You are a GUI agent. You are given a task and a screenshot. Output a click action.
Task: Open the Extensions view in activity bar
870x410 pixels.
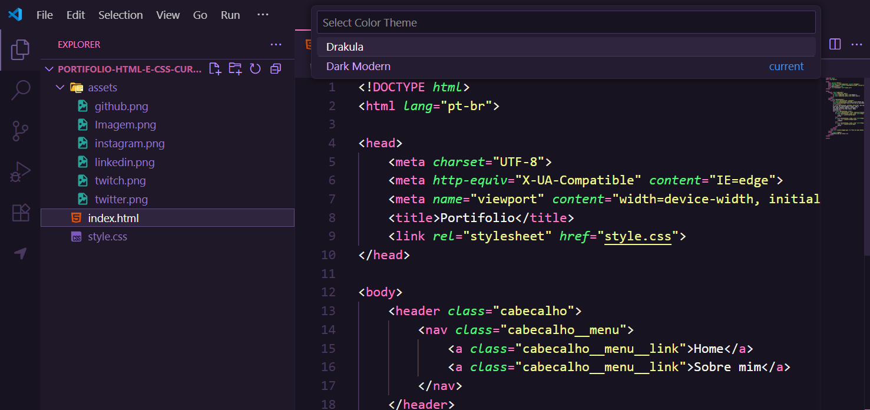(20, 212)
